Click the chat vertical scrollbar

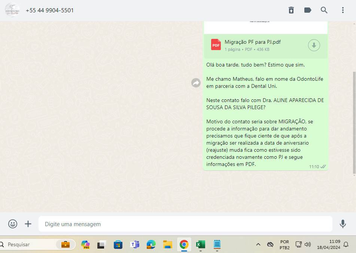pos(354,123)
